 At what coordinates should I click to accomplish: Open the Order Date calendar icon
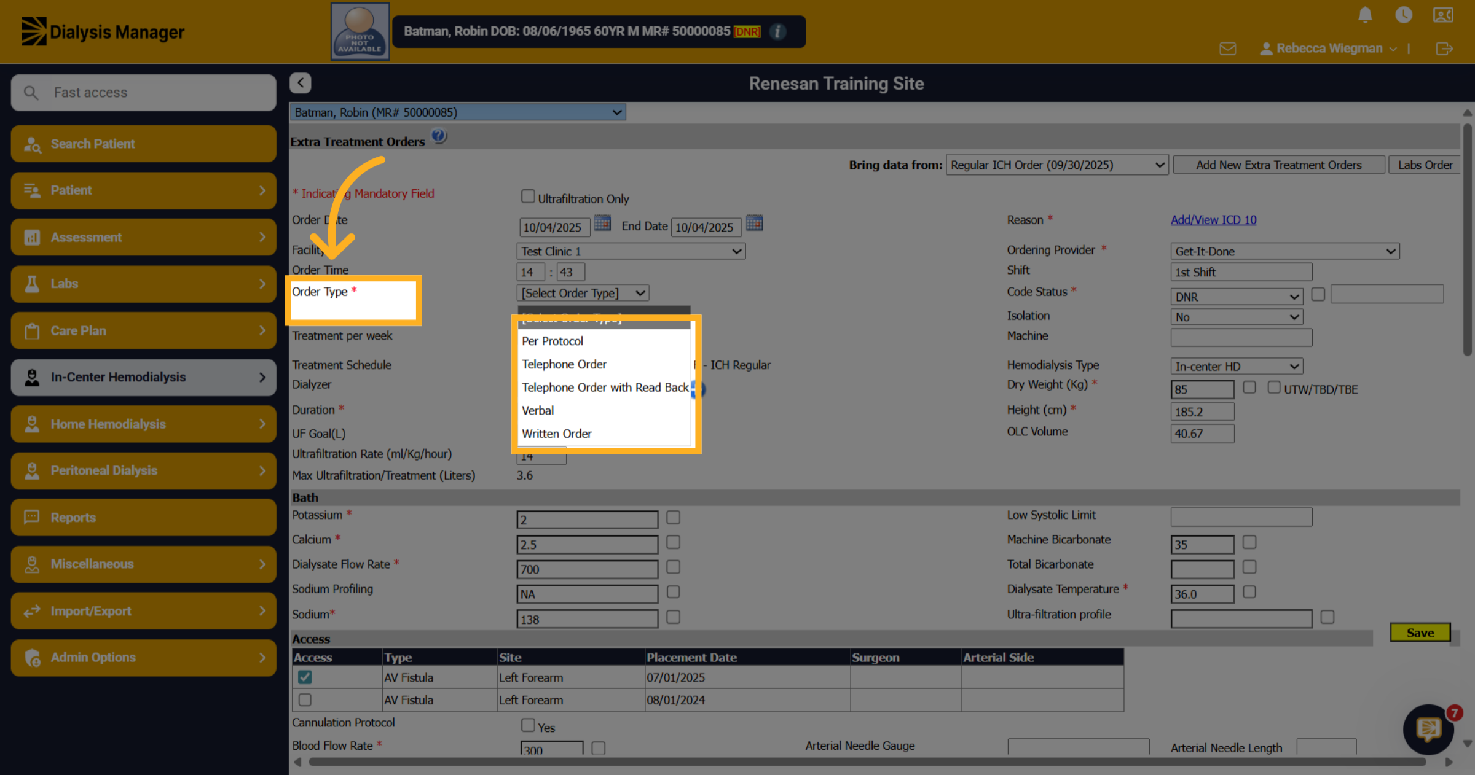tap(602, 223)
